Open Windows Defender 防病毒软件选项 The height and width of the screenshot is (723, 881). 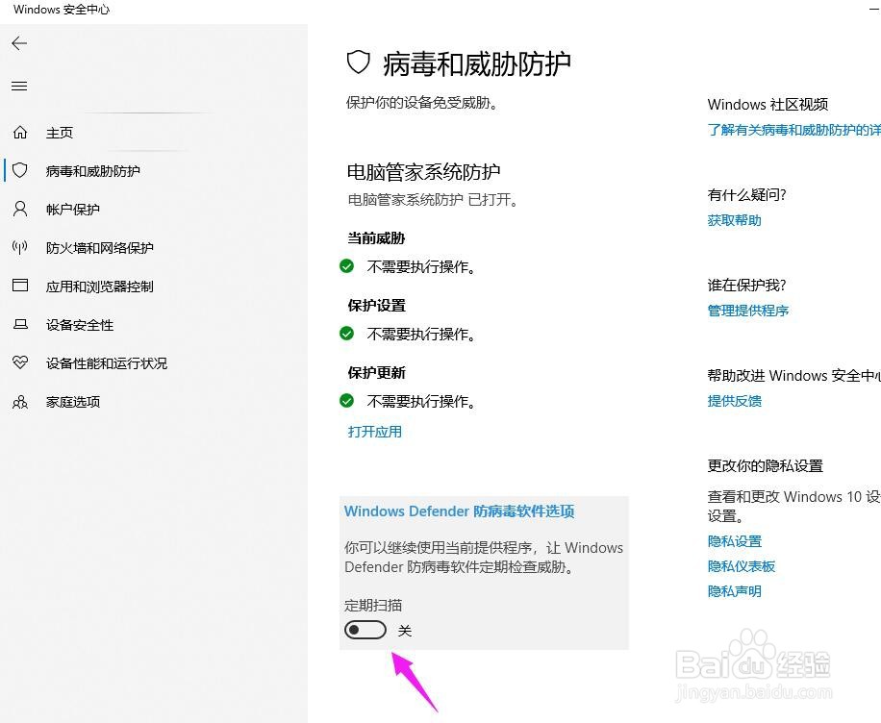click(x=459, y=511)
